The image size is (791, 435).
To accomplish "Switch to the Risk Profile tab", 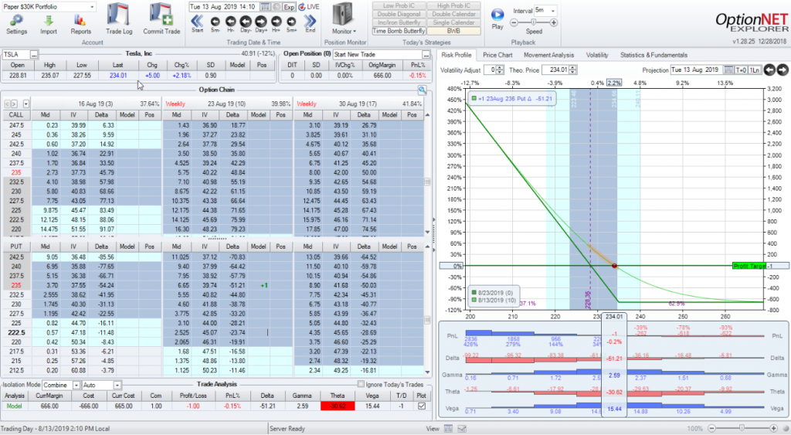I will point(456,55).
